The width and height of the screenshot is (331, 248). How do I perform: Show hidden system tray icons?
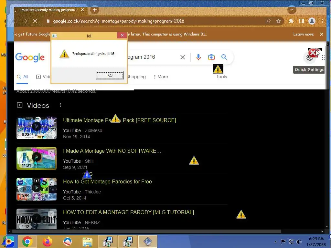(x=275, y=242)
